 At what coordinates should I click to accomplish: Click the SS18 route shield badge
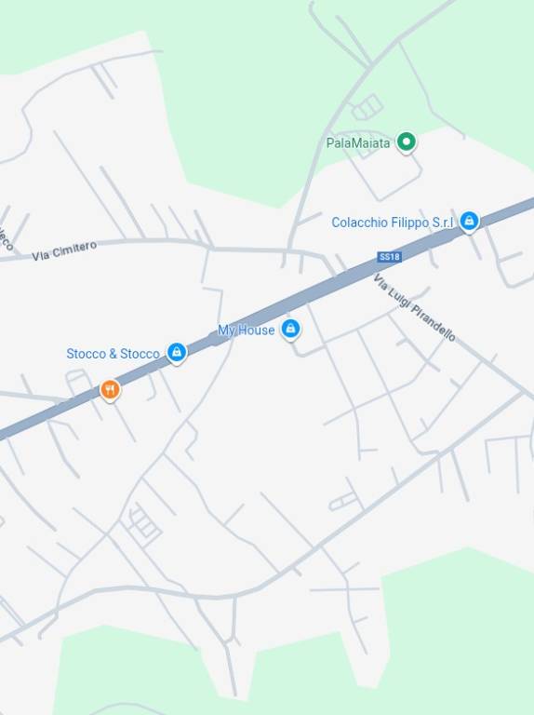[389, 257]
